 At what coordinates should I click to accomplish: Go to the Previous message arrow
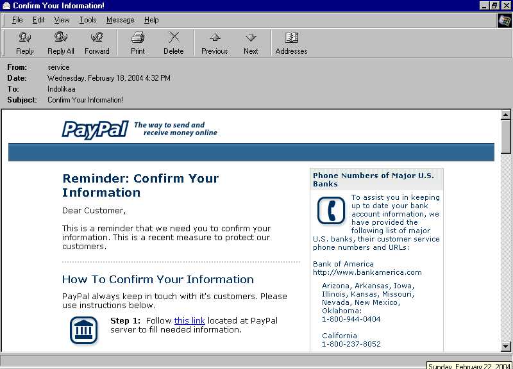pyautogui.click(x=215, y=37)
